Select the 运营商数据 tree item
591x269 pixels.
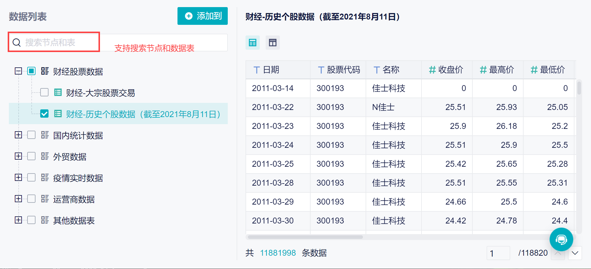[74, 199]
